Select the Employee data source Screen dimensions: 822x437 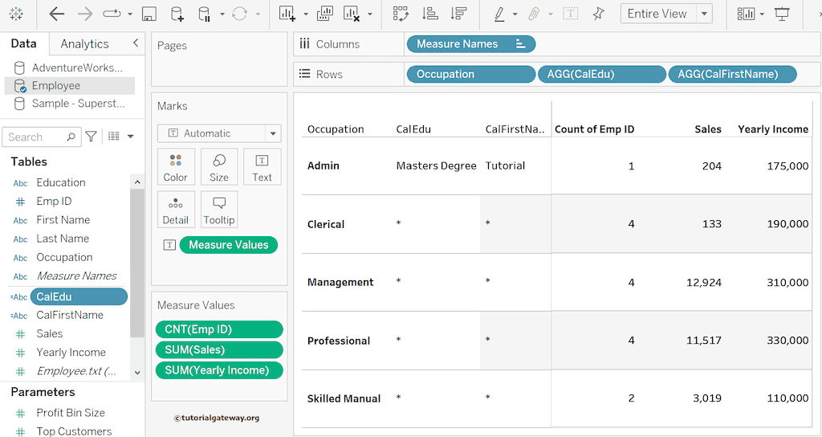(x=56, y=85)
